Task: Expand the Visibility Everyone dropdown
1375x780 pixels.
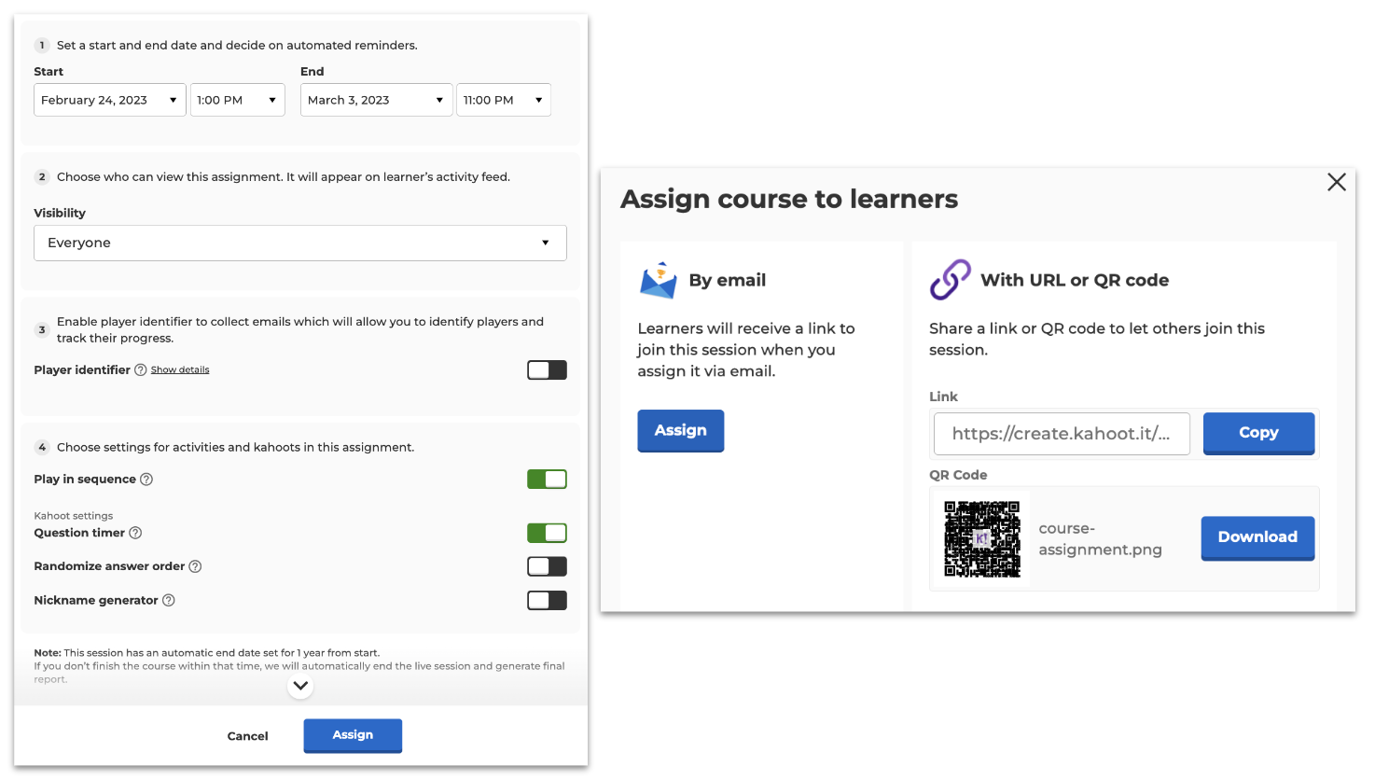Action: (299, 244)
